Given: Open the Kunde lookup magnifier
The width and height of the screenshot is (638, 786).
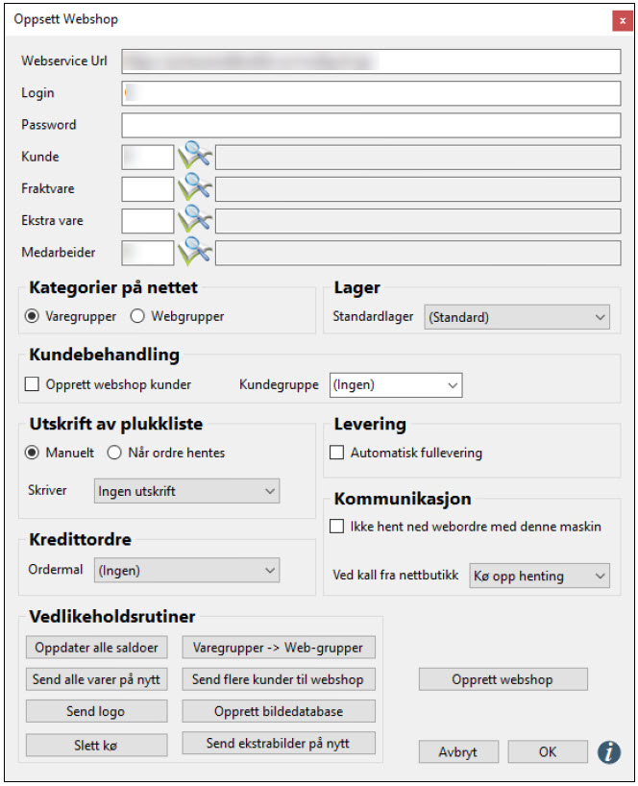Looking at the screenshot, I should pos(192,156).
